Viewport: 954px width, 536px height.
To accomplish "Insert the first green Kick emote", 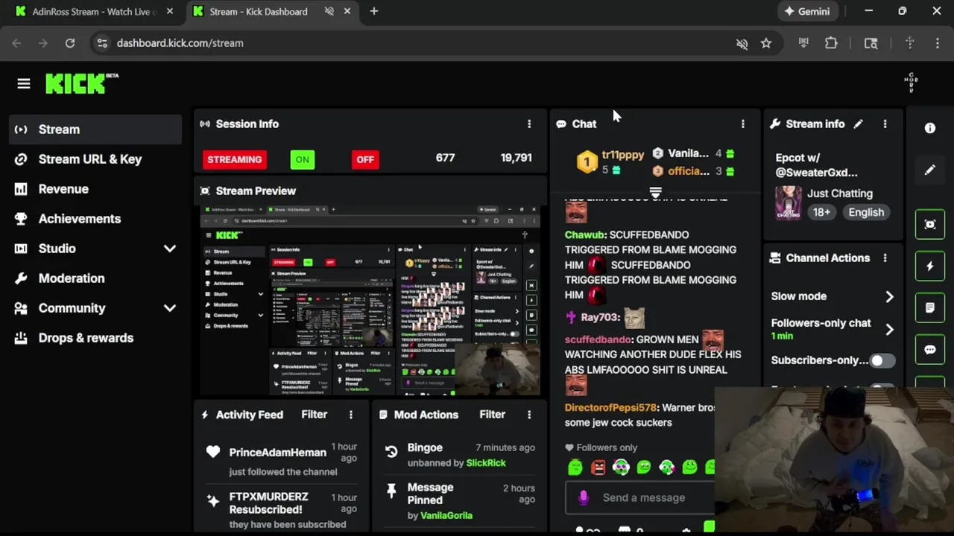I will 575,468.
